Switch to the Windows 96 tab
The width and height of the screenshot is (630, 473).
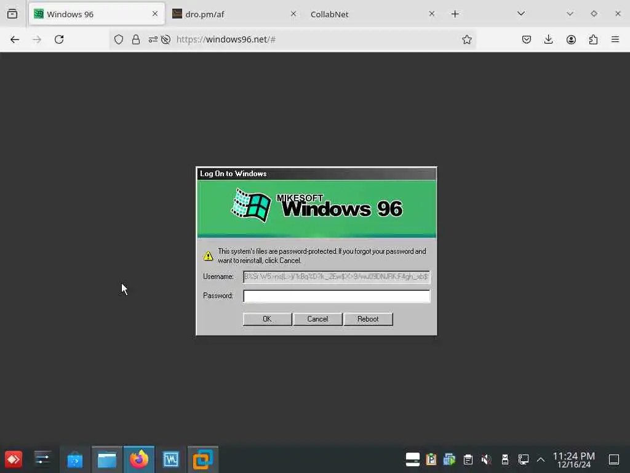pyautogui.click(x=97, y=14)
